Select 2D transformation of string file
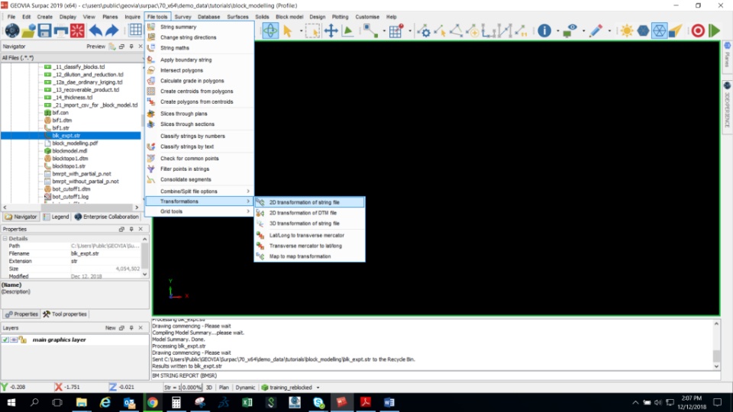Screen dimensions: 733x412 [x=309, y=202]
